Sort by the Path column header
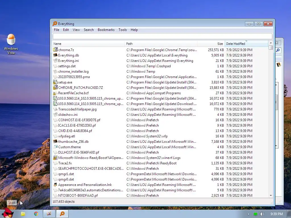Viewport: 291px width, 218px height. coord(161,44)
